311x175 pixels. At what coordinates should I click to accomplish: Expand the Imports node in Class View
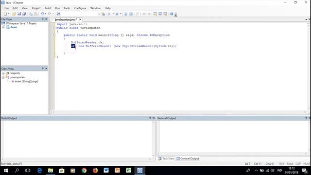[x=3, y=73]
